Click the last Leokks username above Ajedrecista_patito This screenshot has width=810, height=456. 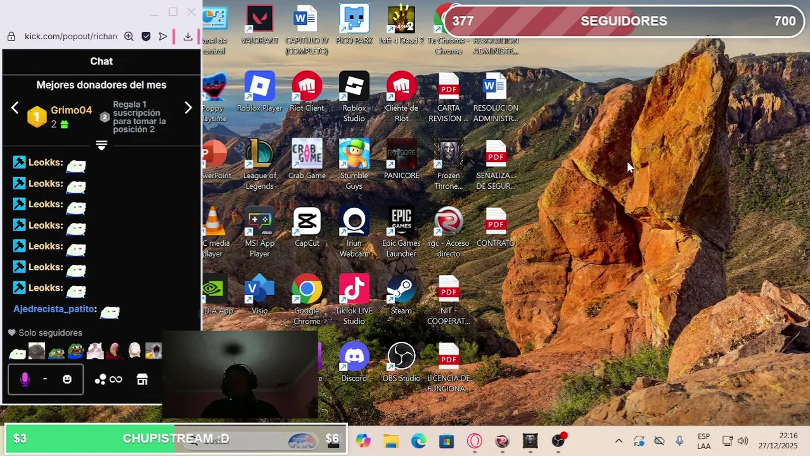45,288
